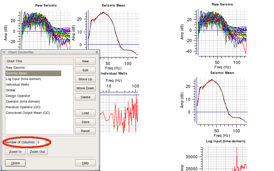Click the Number of Columns field

click(x=40, y=142)
